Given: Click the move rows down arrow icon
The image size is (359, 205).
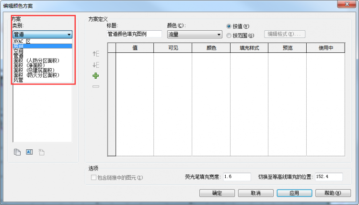Looking at the screenshot, I should click(x=96, y=65).
